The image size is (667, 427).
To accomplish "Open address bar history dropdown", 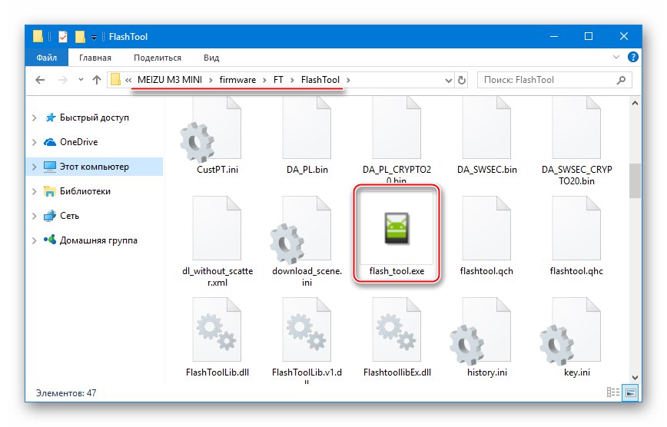I will click(448, 80).
